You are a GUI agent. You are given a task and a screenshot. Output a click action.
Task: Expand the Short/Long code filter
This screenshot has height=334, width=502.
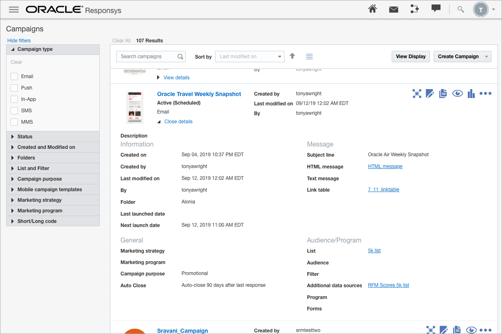point(53,221)
